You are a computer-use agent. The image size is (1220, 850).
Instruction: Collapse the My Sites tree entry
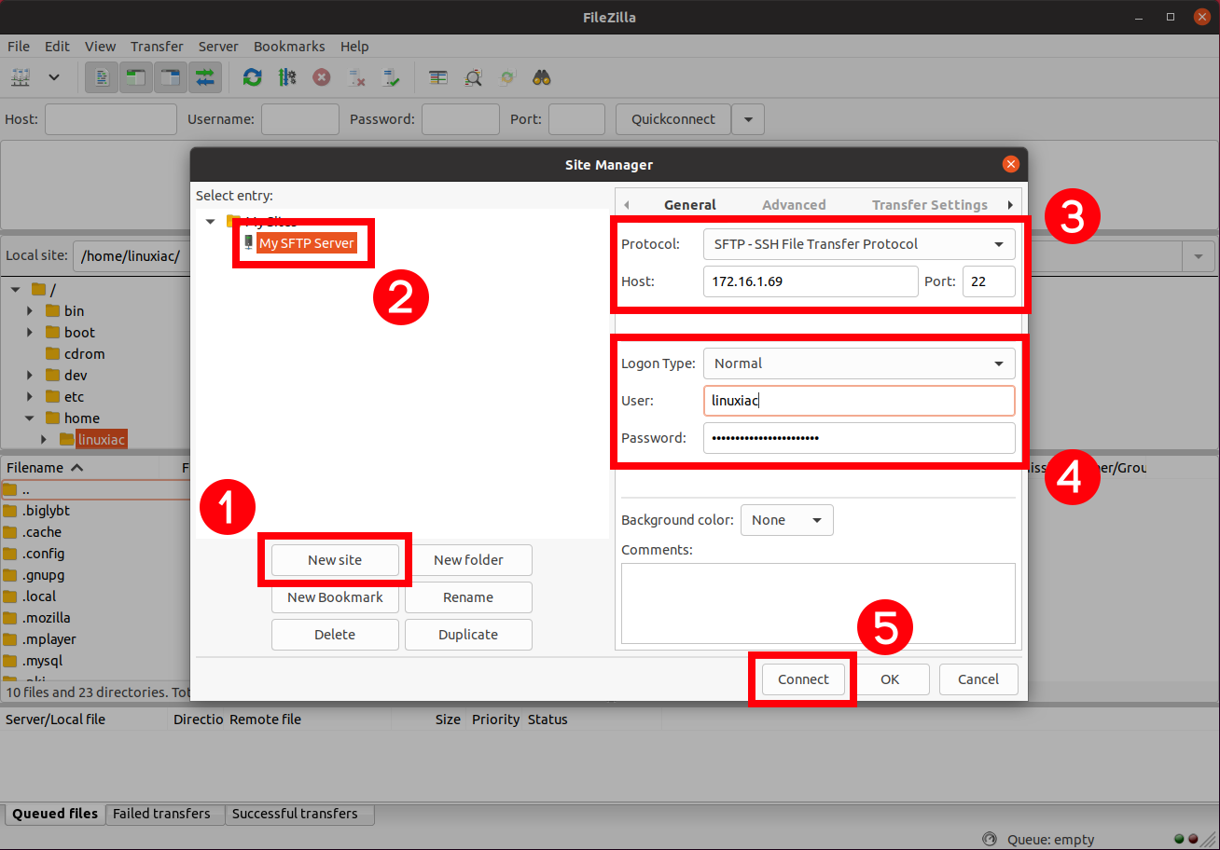pyautogui.click(x=210, y=222)
